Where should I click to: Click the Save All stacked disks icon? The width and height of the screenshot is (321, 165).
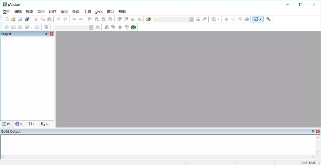pyautogui.click(x=27, y=19)
